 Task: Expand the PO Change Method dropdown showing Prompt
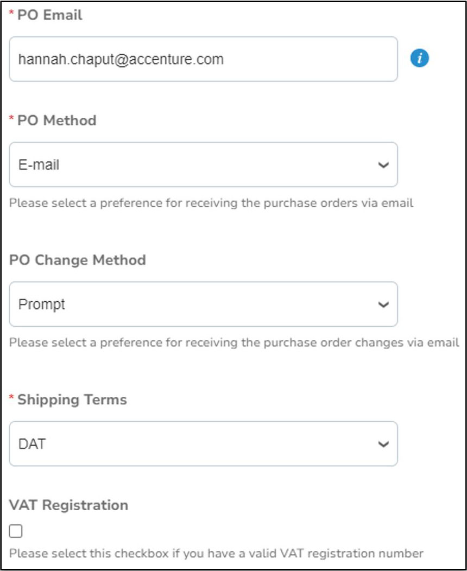[203, 304]
